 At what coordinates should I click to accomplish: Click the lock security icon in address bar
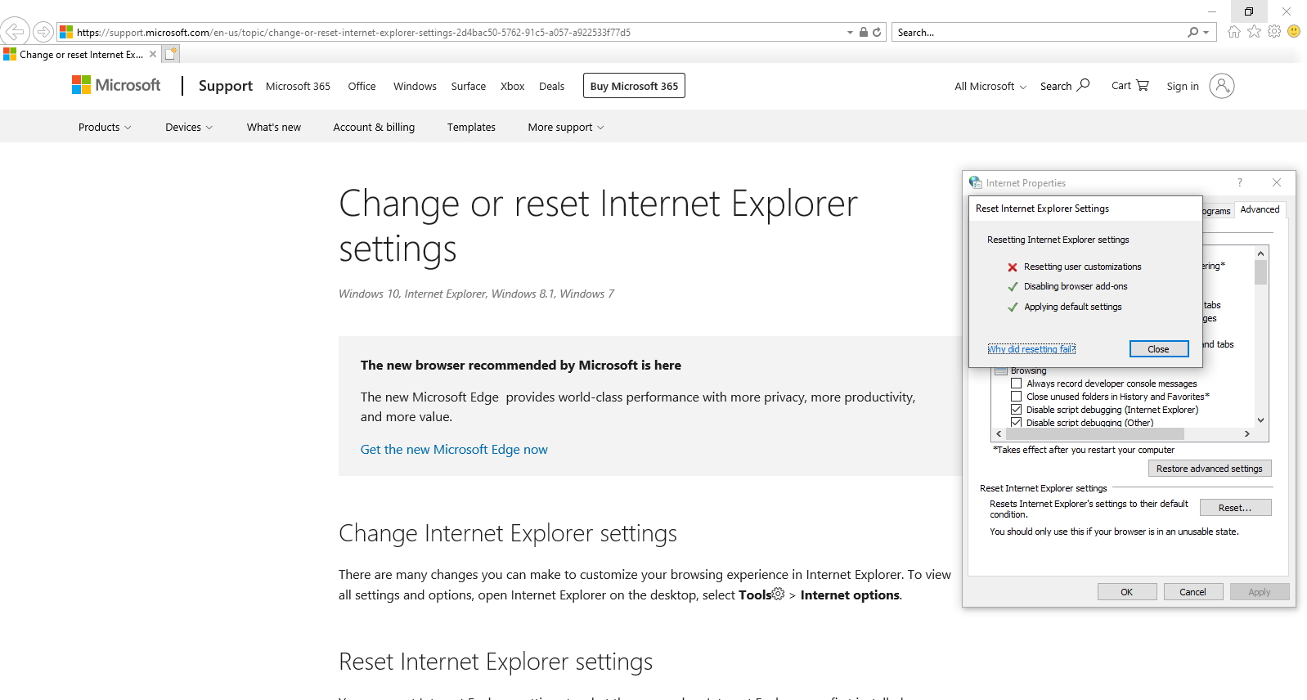point(863,32)
